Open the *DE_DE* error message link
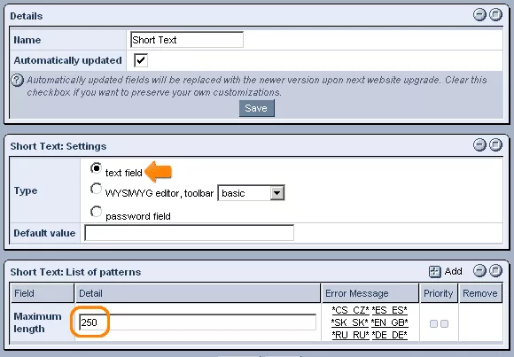Viewport: 514px width, 357px height. point(389,335)
